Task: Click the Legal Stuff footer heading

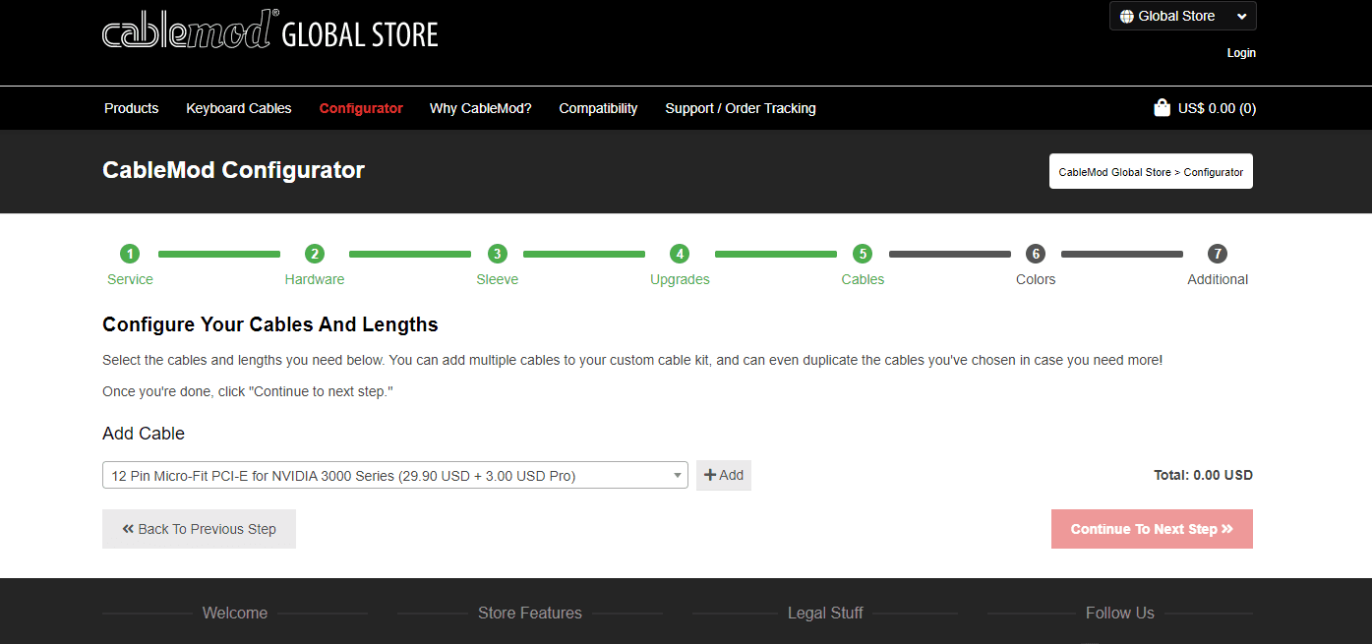Action: click(825, 613)
